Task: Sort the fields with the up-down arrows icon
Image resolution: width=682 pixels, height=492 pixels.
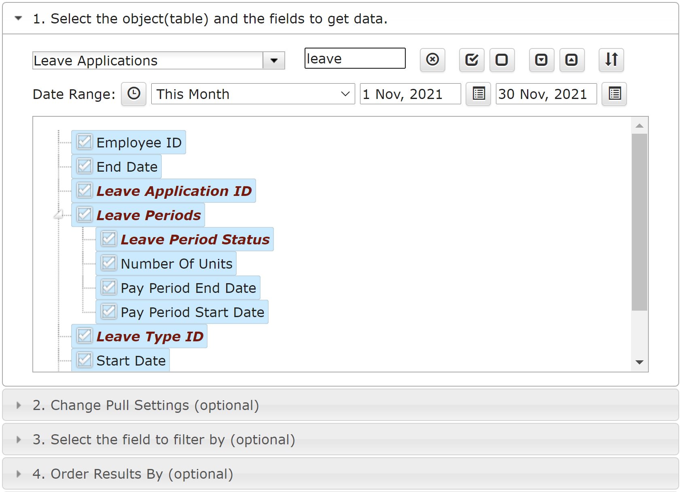Action: point(611,60)
